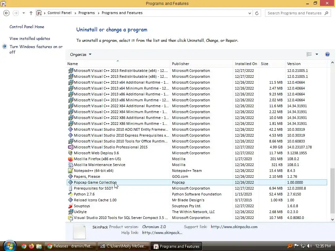Click the Forward navigation arrow
335x251 pixels.
[x=16, y=13]
